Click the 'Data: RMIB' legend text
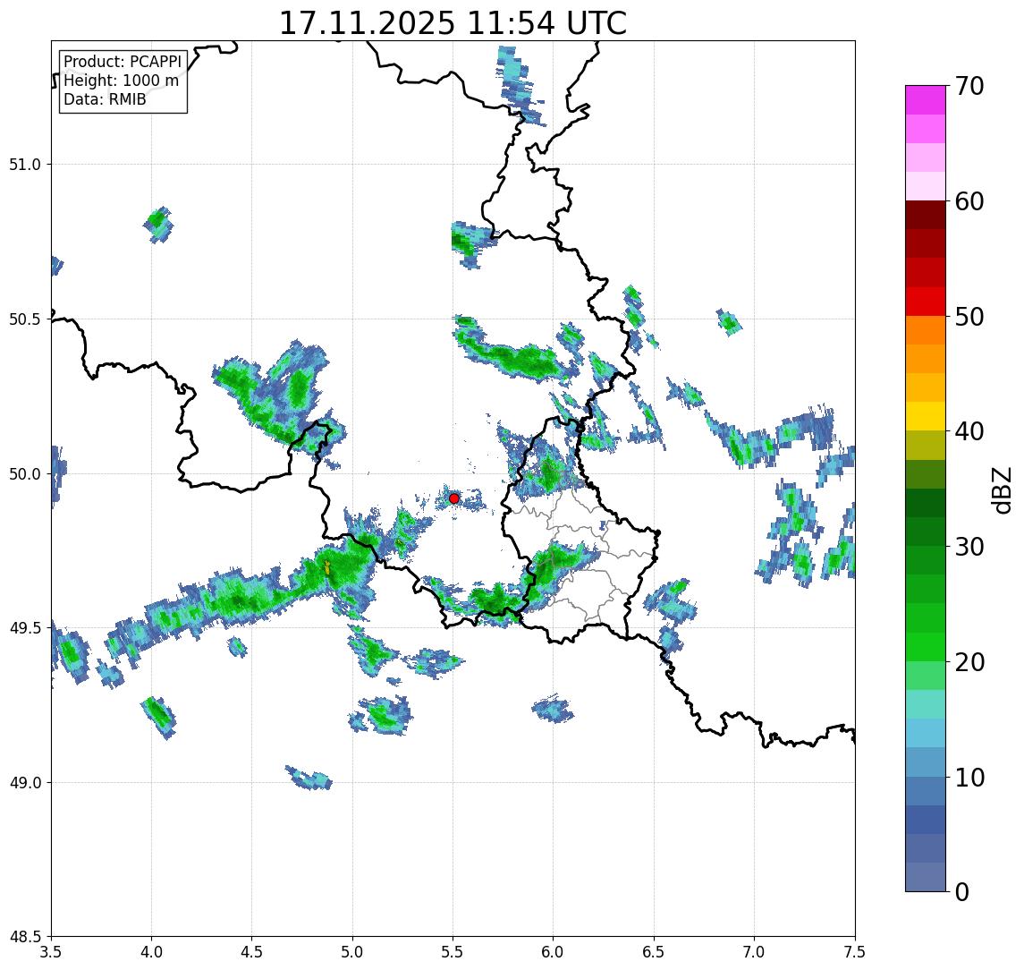1024x970 pixels. coord(105,99)
